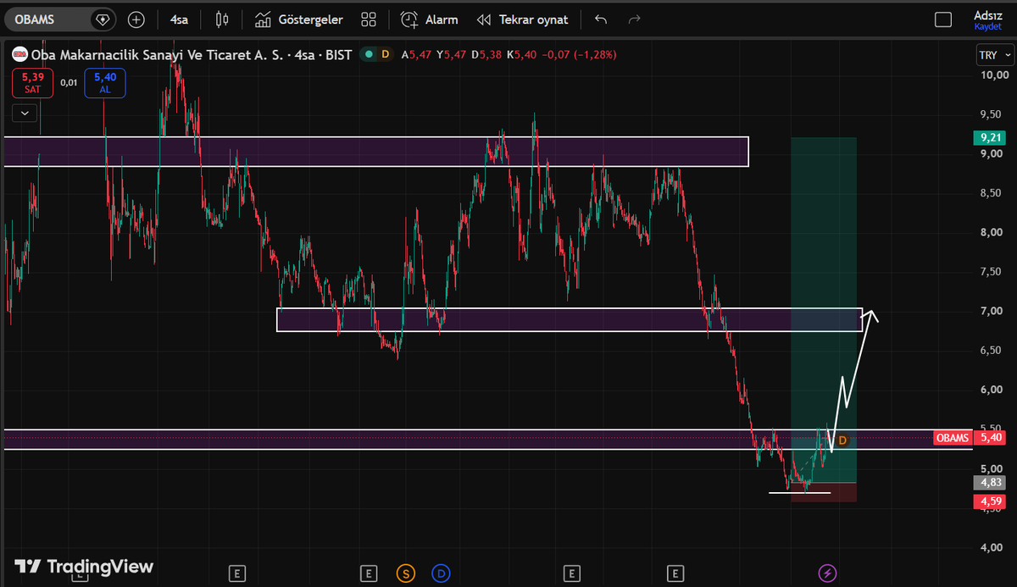1017x587 pixels.
Task: Open the 4sa interval selector
Action: pos(179,19)
